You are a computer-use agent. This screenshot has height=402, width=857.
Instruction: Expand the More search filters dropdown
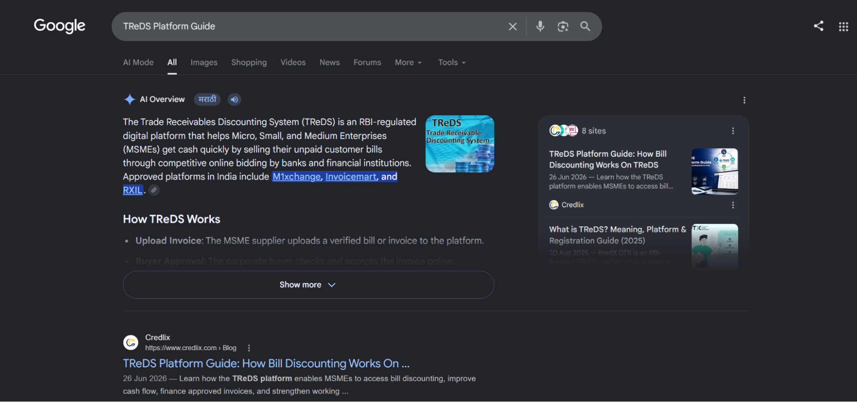(408, 63)
